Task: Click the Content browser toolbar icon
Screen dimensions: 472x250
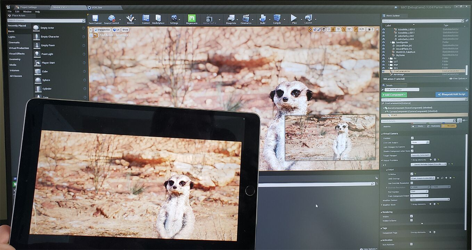Action: click(x=146, y=19)
